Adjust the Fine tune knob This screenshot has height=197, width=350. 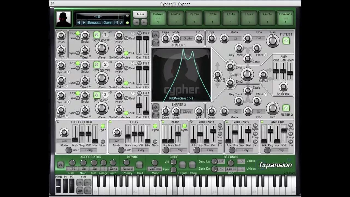point(61,50)
